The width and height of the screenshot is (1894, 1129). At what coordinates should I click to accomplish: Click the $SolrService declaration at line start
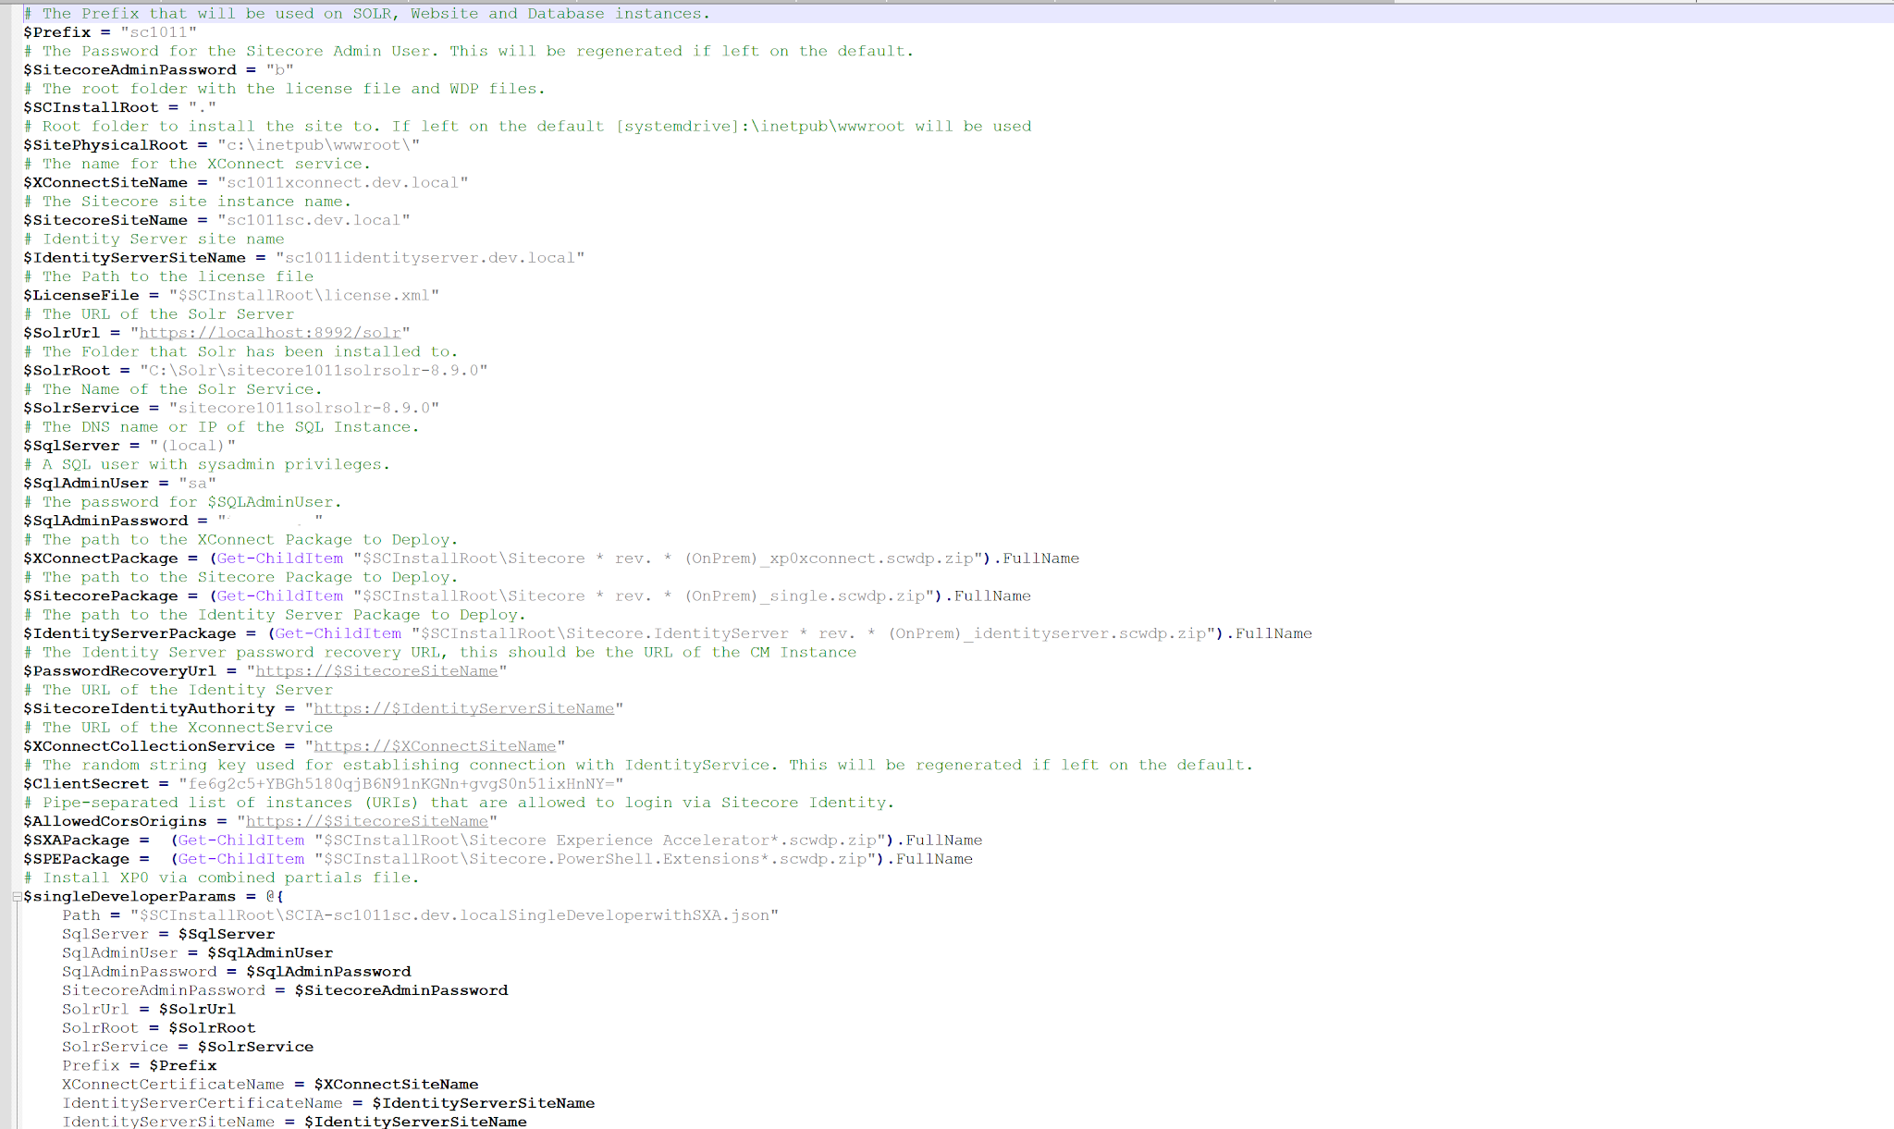pos(80,408)
